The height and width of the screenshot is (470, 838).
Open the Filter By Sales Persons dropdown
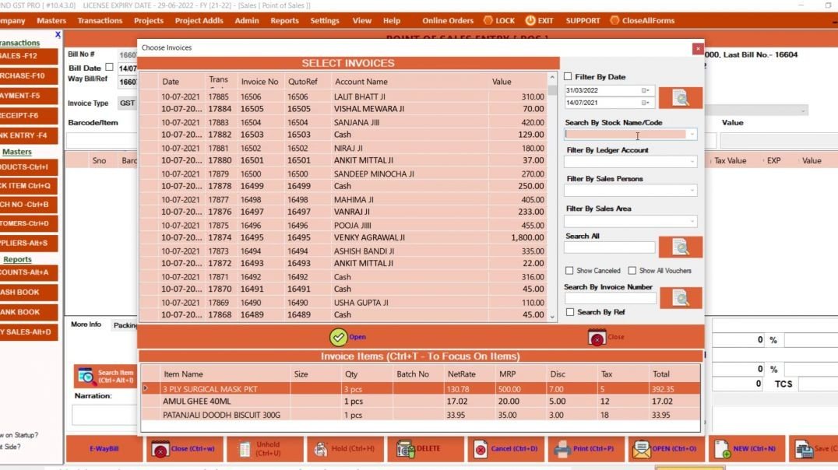[x=692, y=191]
